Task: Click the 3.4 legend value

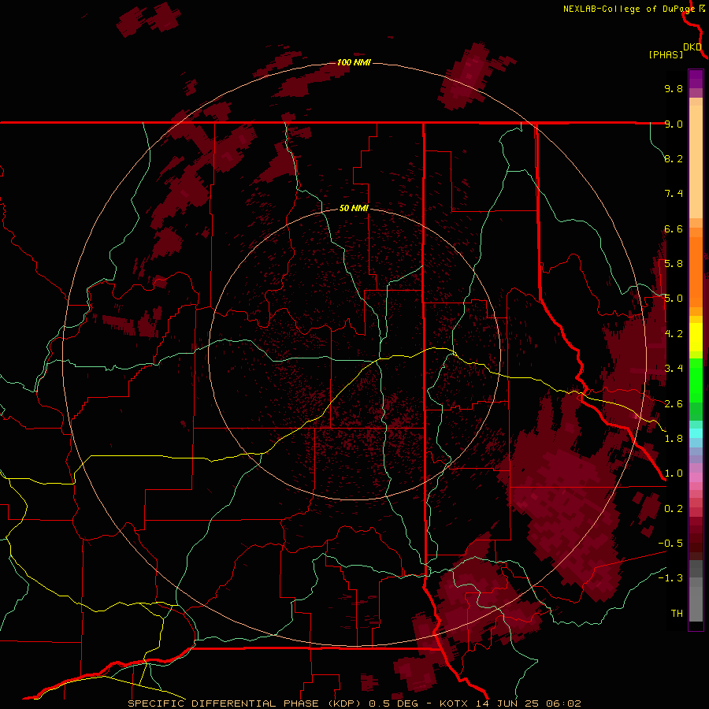Action: (674, 369)
